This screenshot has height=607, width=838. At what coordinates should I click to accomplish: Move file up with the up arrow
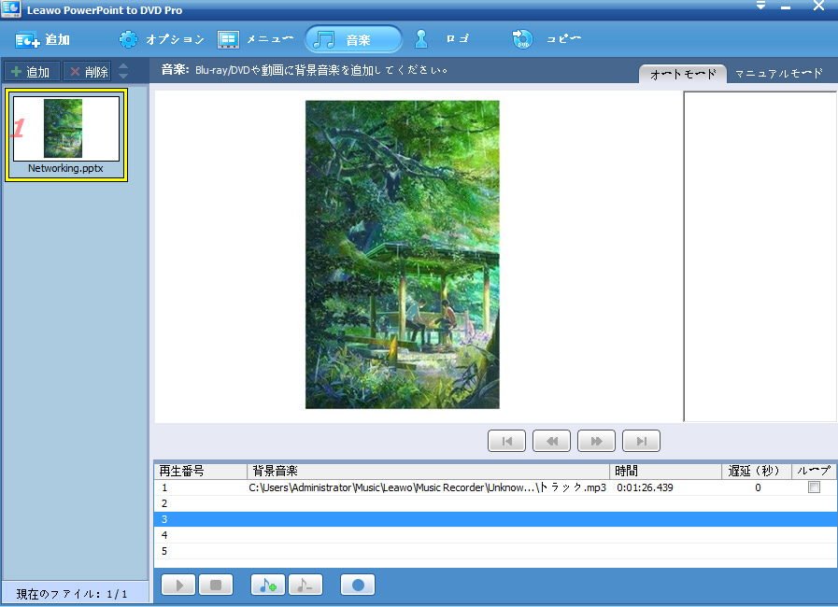123,65
